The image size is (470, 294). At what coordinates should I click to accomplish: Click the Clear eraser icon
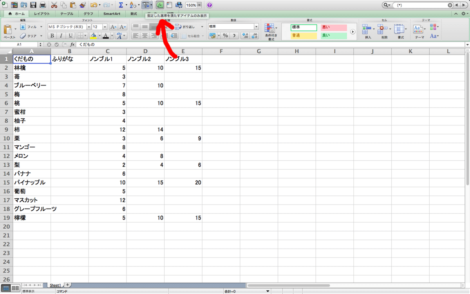(23, 36)
